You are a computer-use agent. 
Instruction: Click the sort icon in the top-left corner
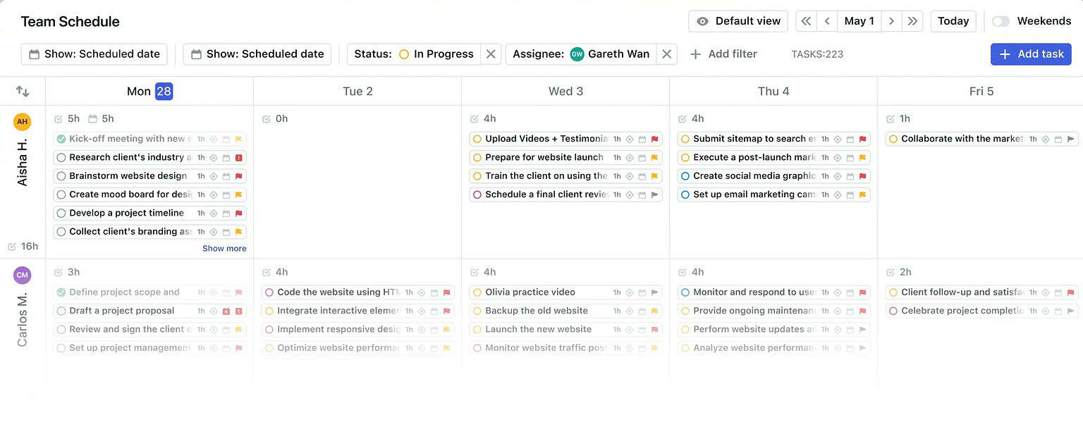pyautogui.click(x=22, y=91)
